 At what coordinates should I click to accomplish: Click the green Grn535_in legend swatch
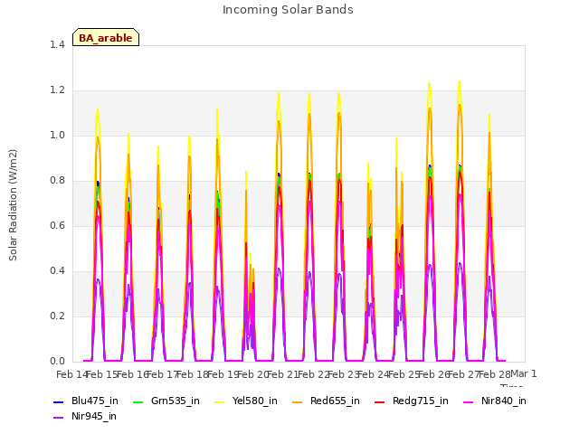[x=138, y=401]
